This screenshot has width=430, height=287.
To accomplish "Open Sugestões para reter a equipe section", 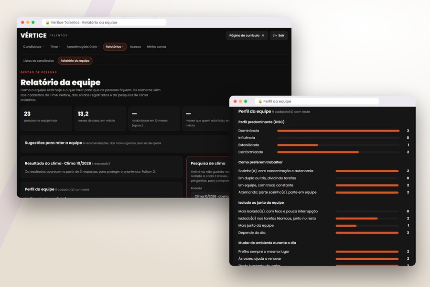I will click(x=125, y=143).
